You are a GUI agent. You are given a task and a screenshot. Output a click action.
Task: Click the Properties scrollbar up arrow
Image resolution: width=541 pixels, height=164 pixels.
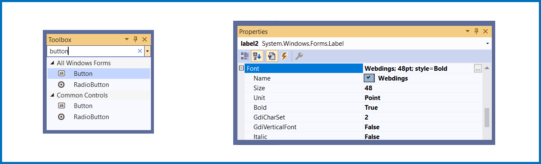point(487,68)
